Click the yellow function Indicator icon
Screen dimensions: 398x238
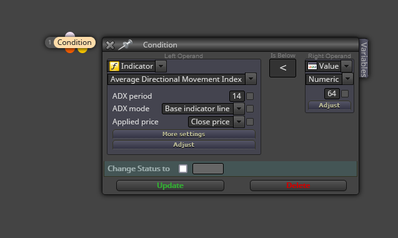click(114, 66)
